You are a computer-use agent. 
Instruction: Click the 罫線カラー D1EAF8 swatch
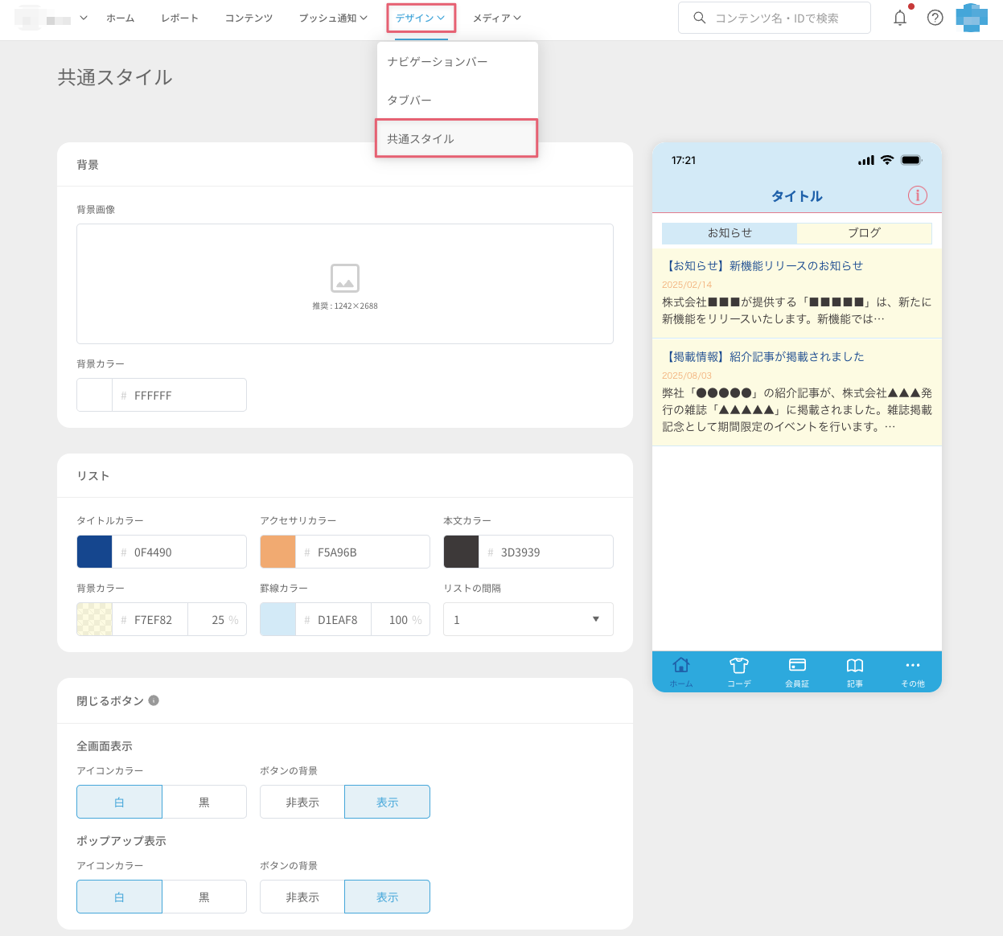(277, 619)
